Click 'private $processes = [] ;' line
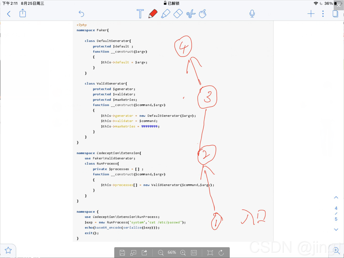This screenshot has width=344, height=258. click(118, 169)
